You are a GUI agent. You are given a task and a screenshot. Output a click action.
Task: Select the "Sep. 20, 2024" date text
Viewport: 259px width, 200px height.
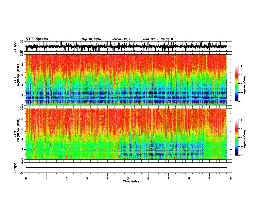pyautogui.click(x=91, y=39)
